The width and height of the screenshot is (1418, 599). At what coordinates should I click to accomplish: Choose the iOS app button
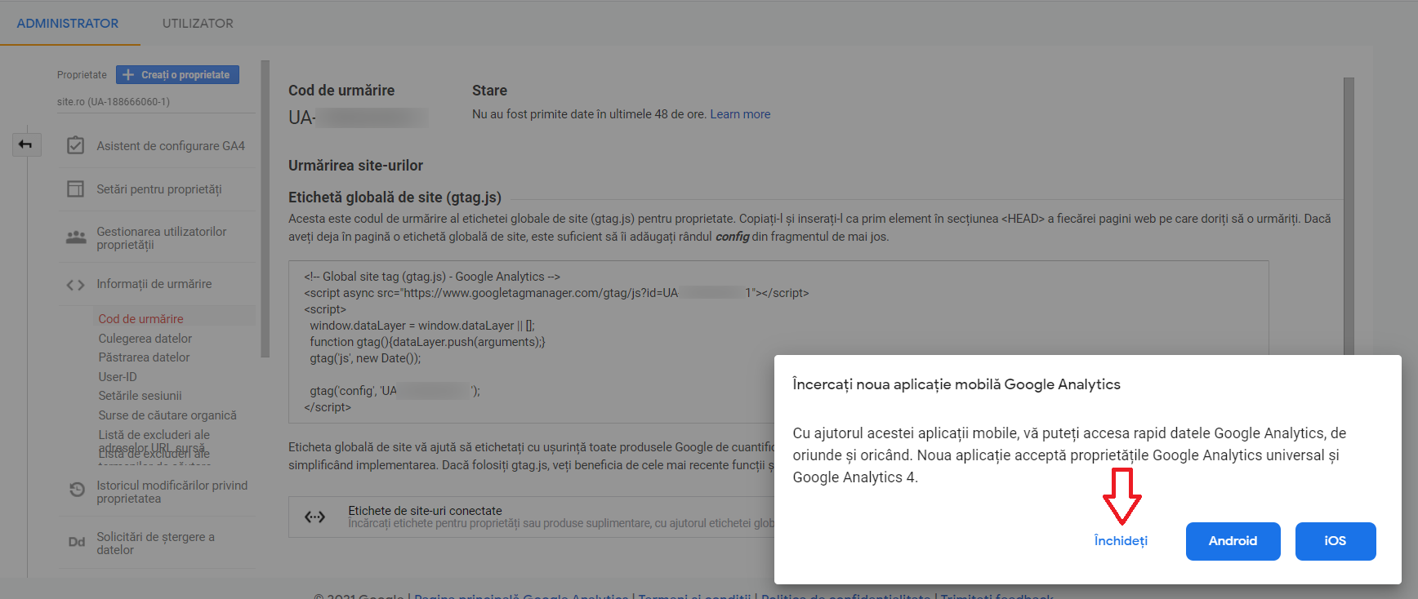[x=1335, y=541]
